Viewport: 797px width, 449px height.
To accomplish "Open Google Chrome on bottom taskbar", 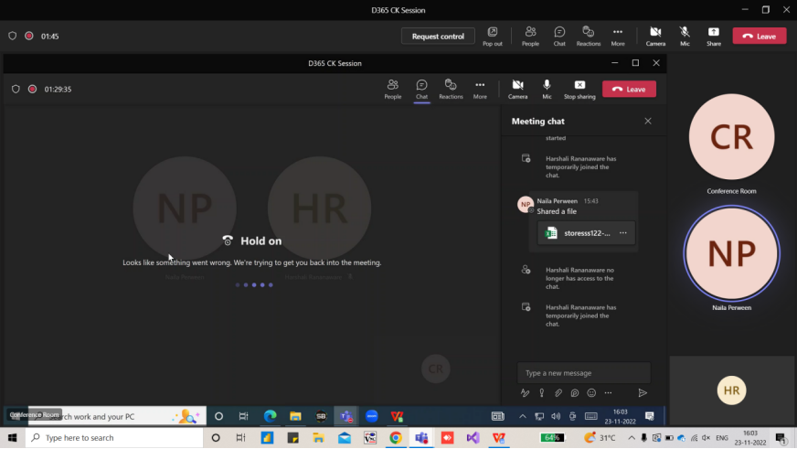I will (x=396, y=438).
